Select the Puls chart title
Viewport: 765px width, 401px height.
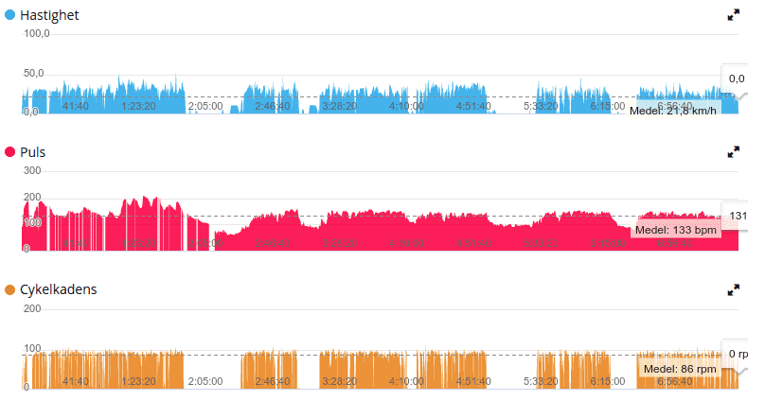click(33, 152)
